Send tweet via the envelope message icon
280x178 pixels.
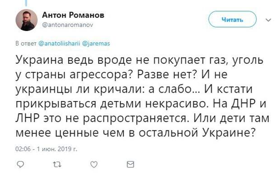coord(131,165)
